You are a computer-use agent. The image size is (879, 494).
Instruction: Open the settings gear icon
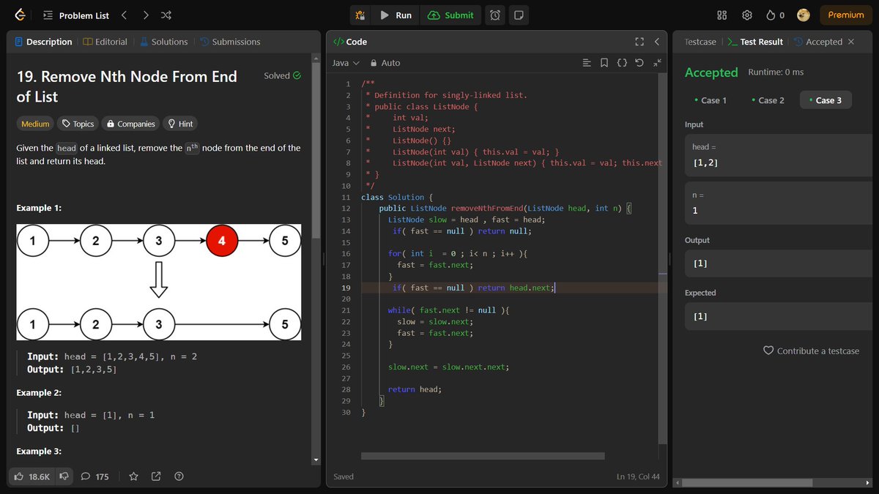pos(747,15)
